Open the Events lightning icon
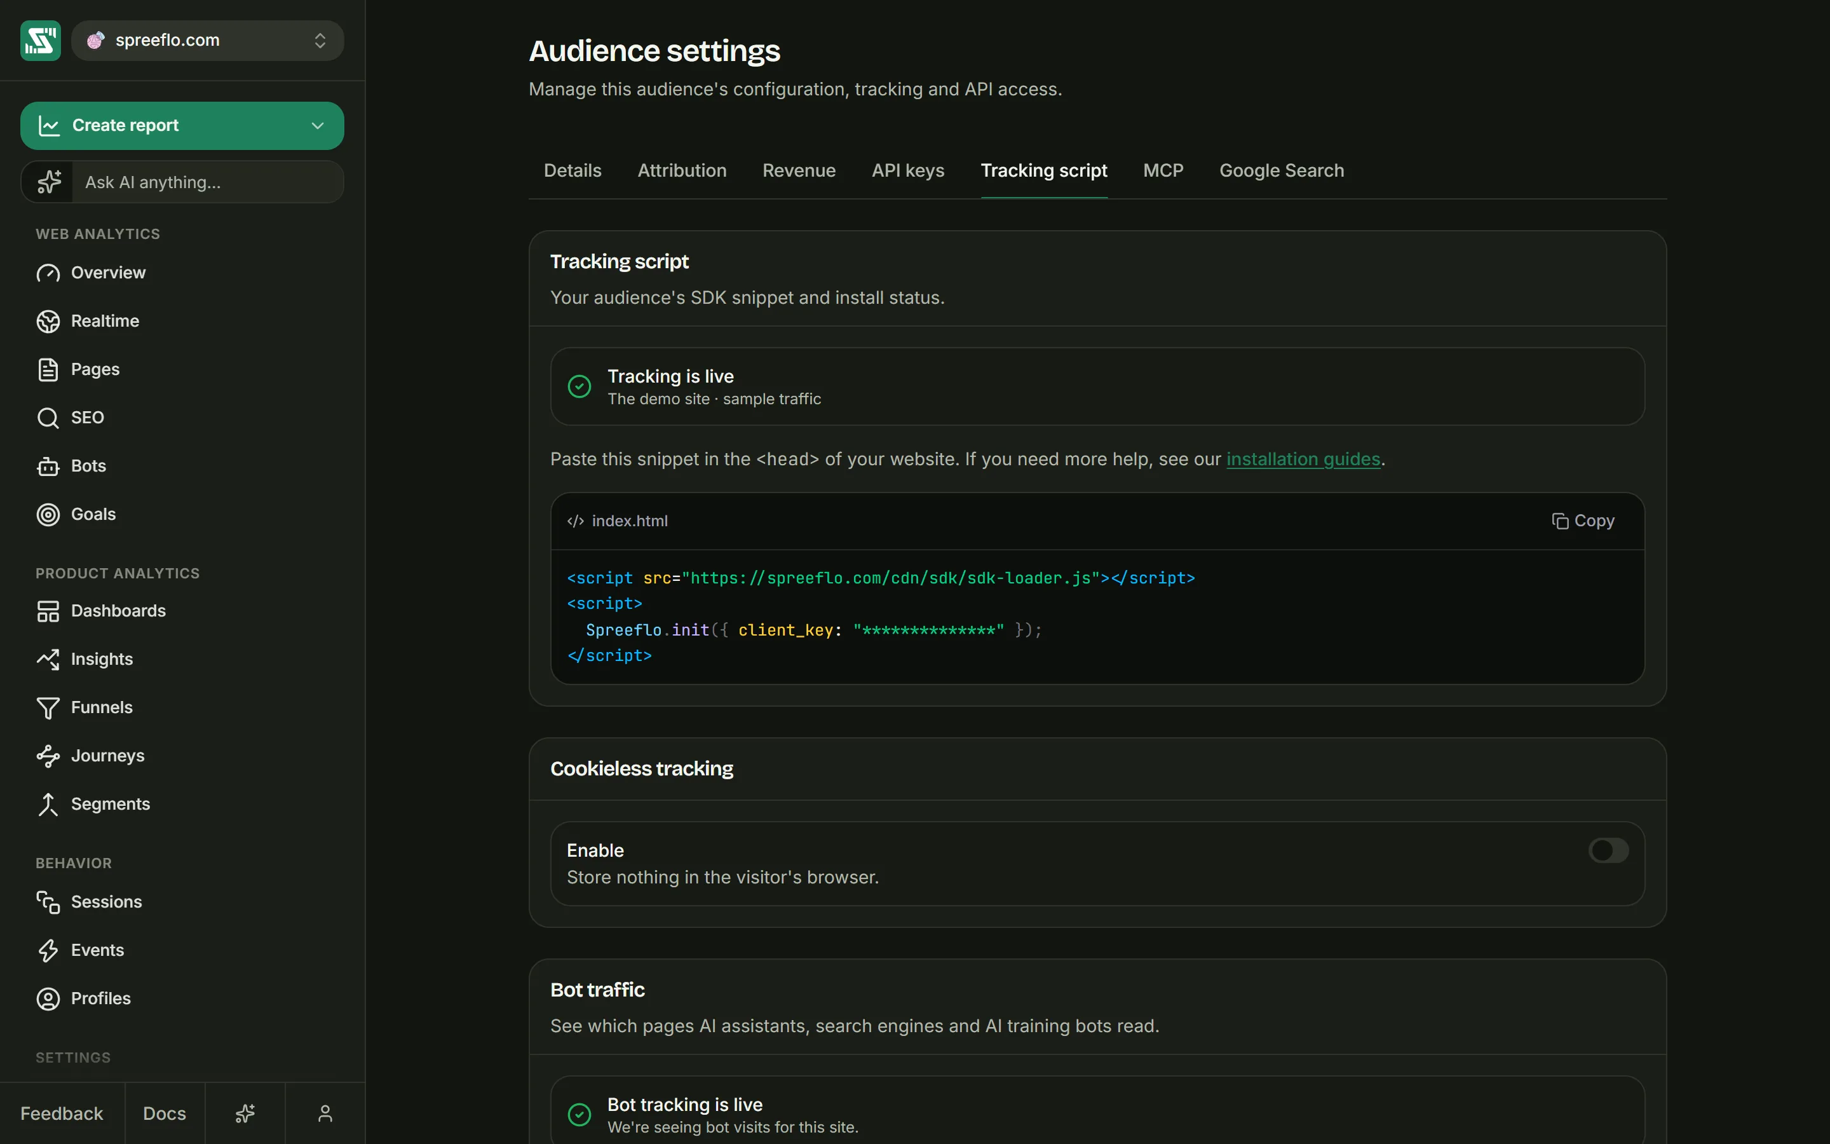Screen dimensions: 1830x1144 48,950
